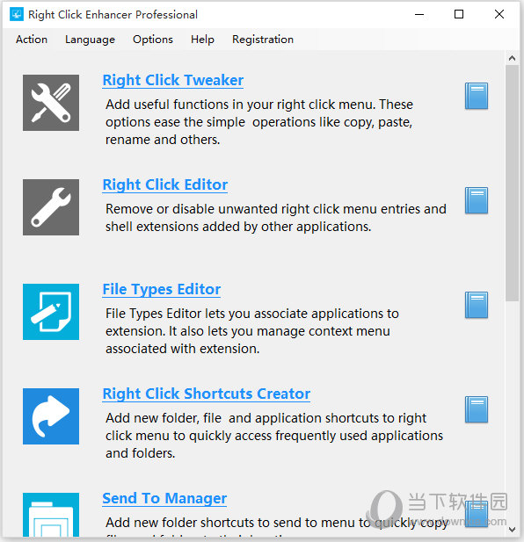The height and width of the screenshot is (542, 524).
Task: Click the Send To Manager folder icon
Action: tap(51, 515)
